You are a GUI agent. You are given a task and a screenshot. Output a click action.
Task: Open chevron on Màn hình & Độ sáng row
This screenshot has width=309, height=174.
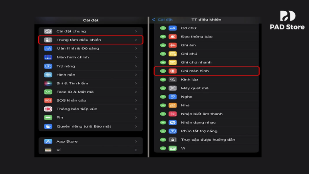(x=136, y=49)
